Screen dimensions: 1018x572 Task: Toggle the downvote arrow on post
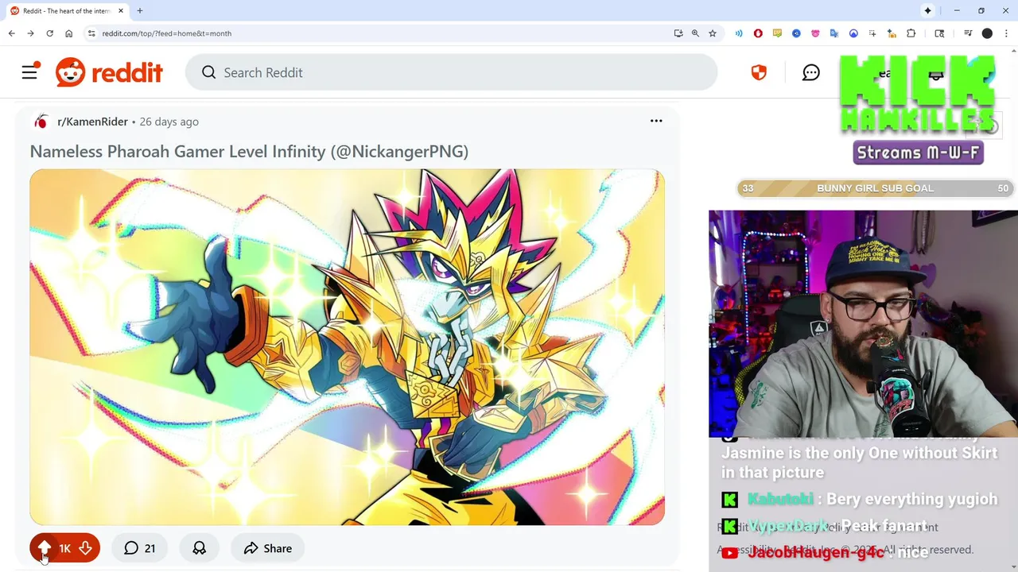click(x=85, y=548)
